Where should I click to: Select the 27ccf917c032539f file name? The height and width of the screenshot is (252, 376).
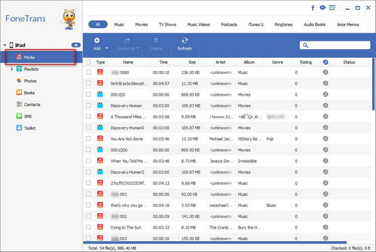point(129,183)
